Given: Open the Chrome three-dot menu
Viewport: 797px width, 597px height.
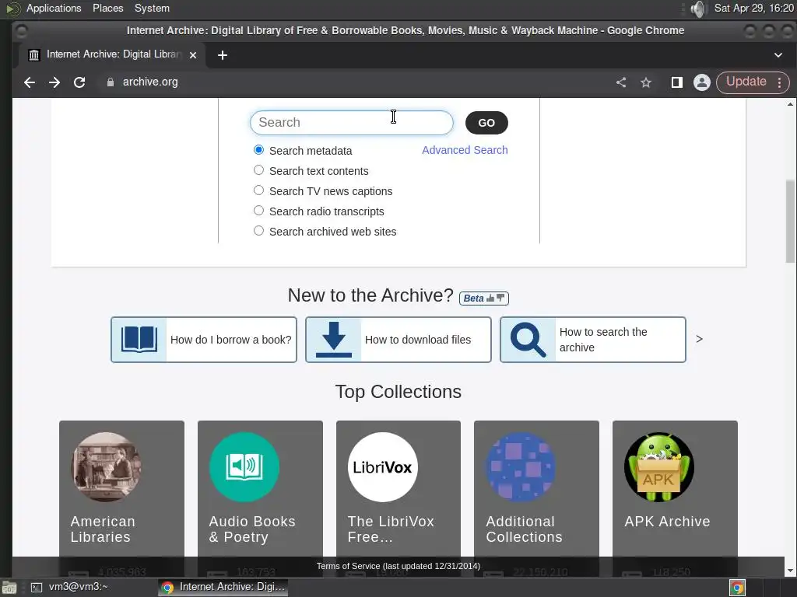Looking at the screenshot, I should (x=780, y=82).
